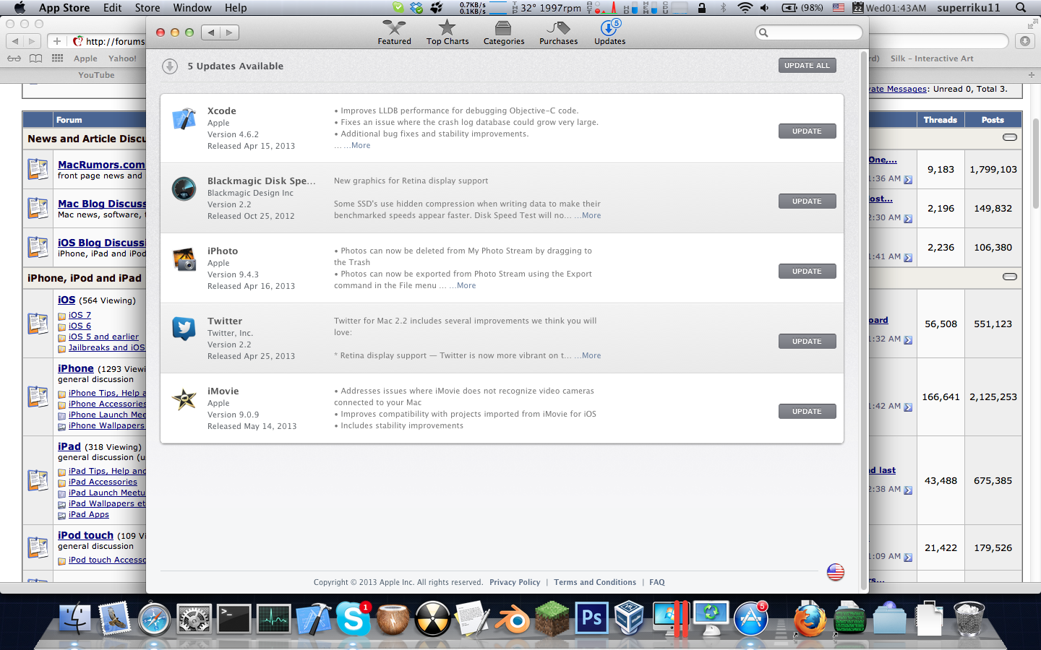Click the Bluetooth icon in menu bar
The height and width of the screenshot is (650, 1041).
coord(723,8)
